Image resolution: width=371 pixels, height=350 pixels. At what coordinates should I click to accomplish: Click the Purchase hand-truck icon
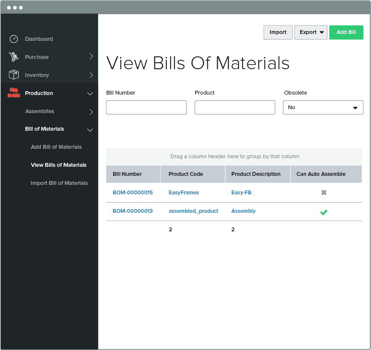[x=13, y=56]
